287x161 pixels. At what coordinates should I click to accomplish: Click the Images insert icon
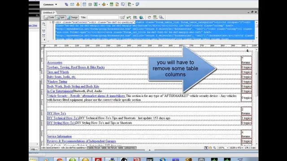click(96, 4)
